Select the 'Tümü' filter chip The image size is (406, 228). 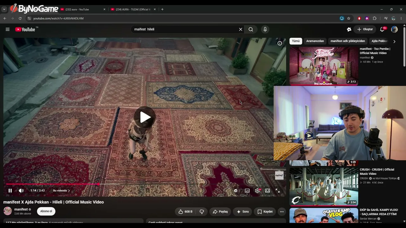(x=296, y=41)
